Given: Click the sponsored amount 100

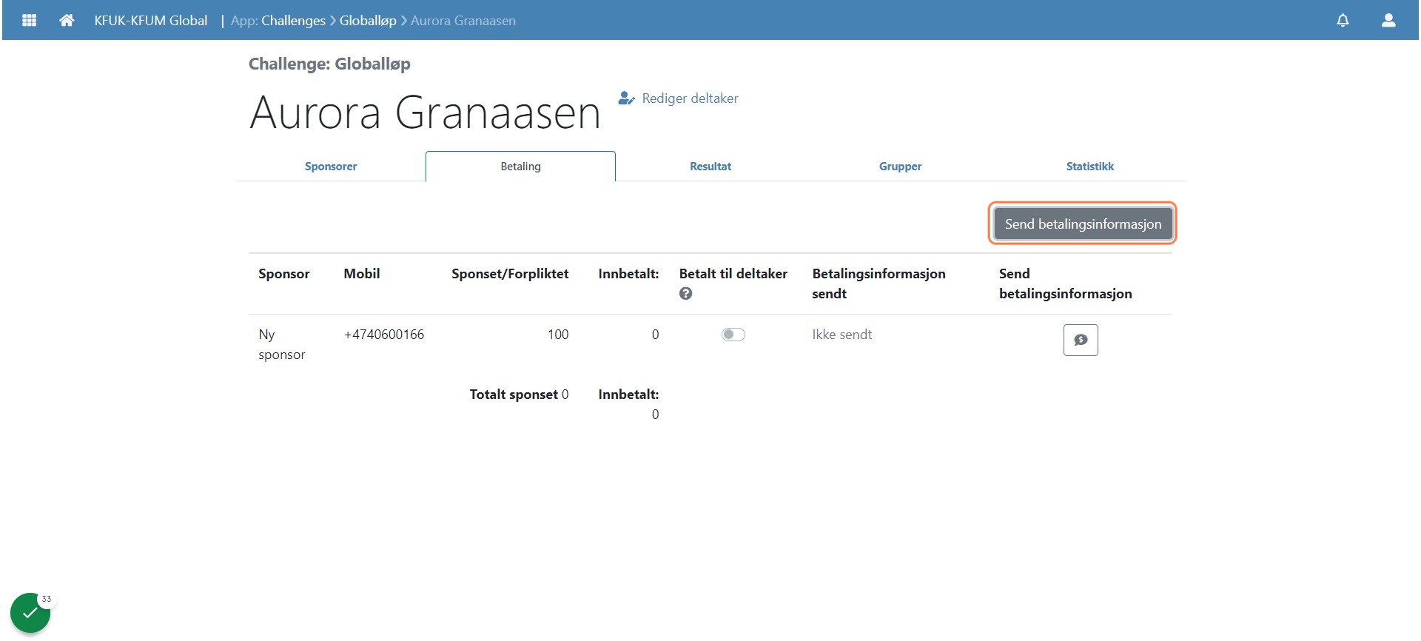Looking at the screenshot, I should 558,335.
